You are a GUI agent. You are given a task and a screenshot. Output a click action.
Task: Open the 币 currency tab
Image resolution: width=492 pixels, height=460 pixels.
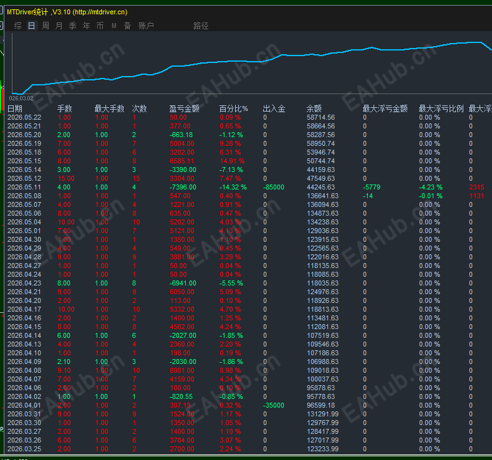pos(100,26)
